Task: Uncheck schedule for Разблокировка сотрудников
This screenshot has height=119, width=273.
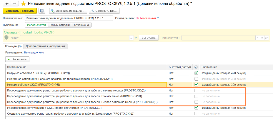Action: (196, 108)
